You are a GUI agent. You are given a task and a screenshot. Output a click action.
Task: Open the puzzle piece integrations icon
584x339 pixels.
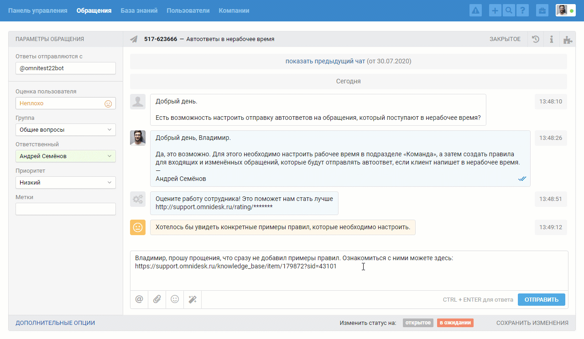568,39
